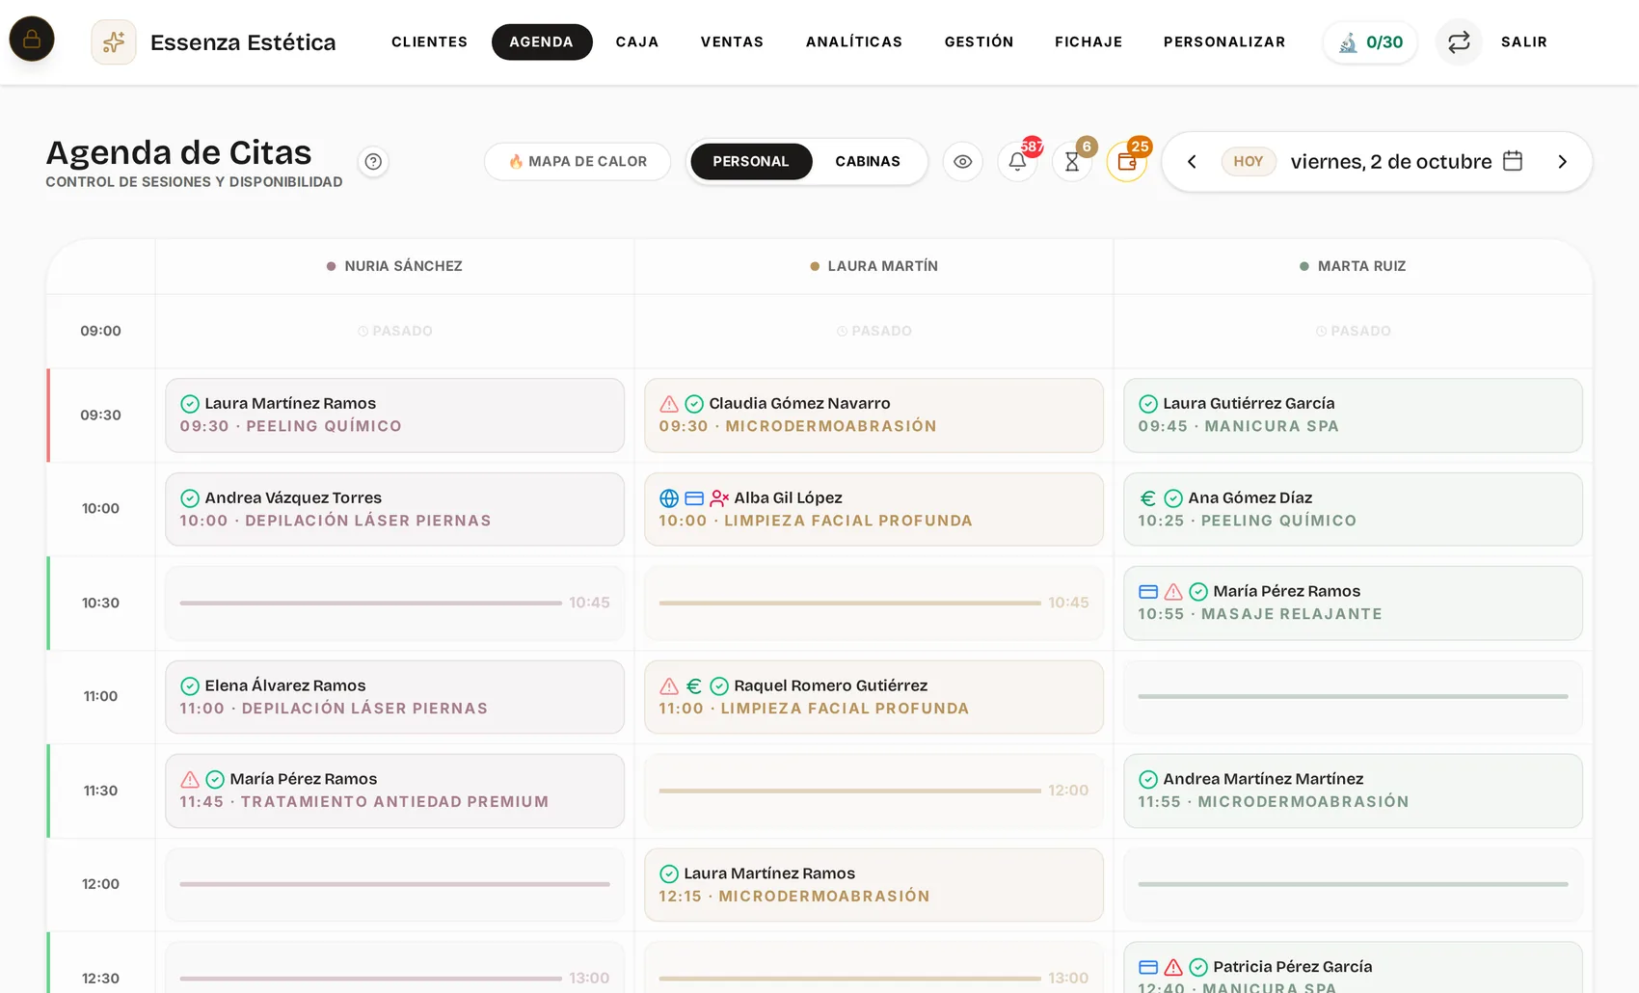This screenshot has width=1639, height=993.
Task: Click warning triangle on Claudia Gómez Navarro
Action: (x=669, y=404)
